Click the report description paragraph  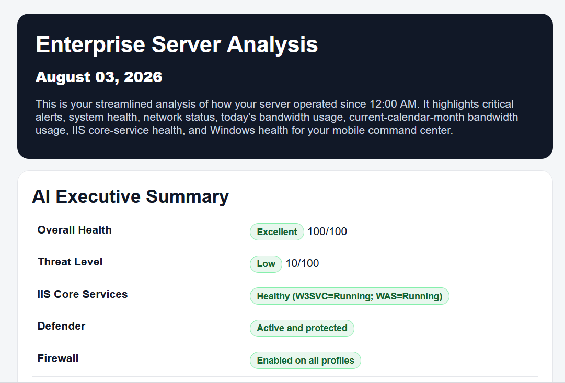[x=276, y=117]
